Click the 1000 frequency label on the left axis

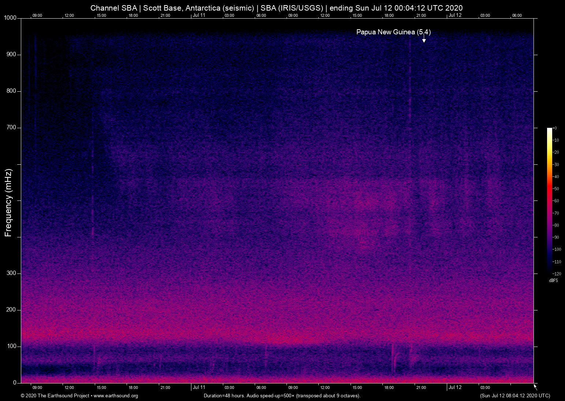pos(11,17)
